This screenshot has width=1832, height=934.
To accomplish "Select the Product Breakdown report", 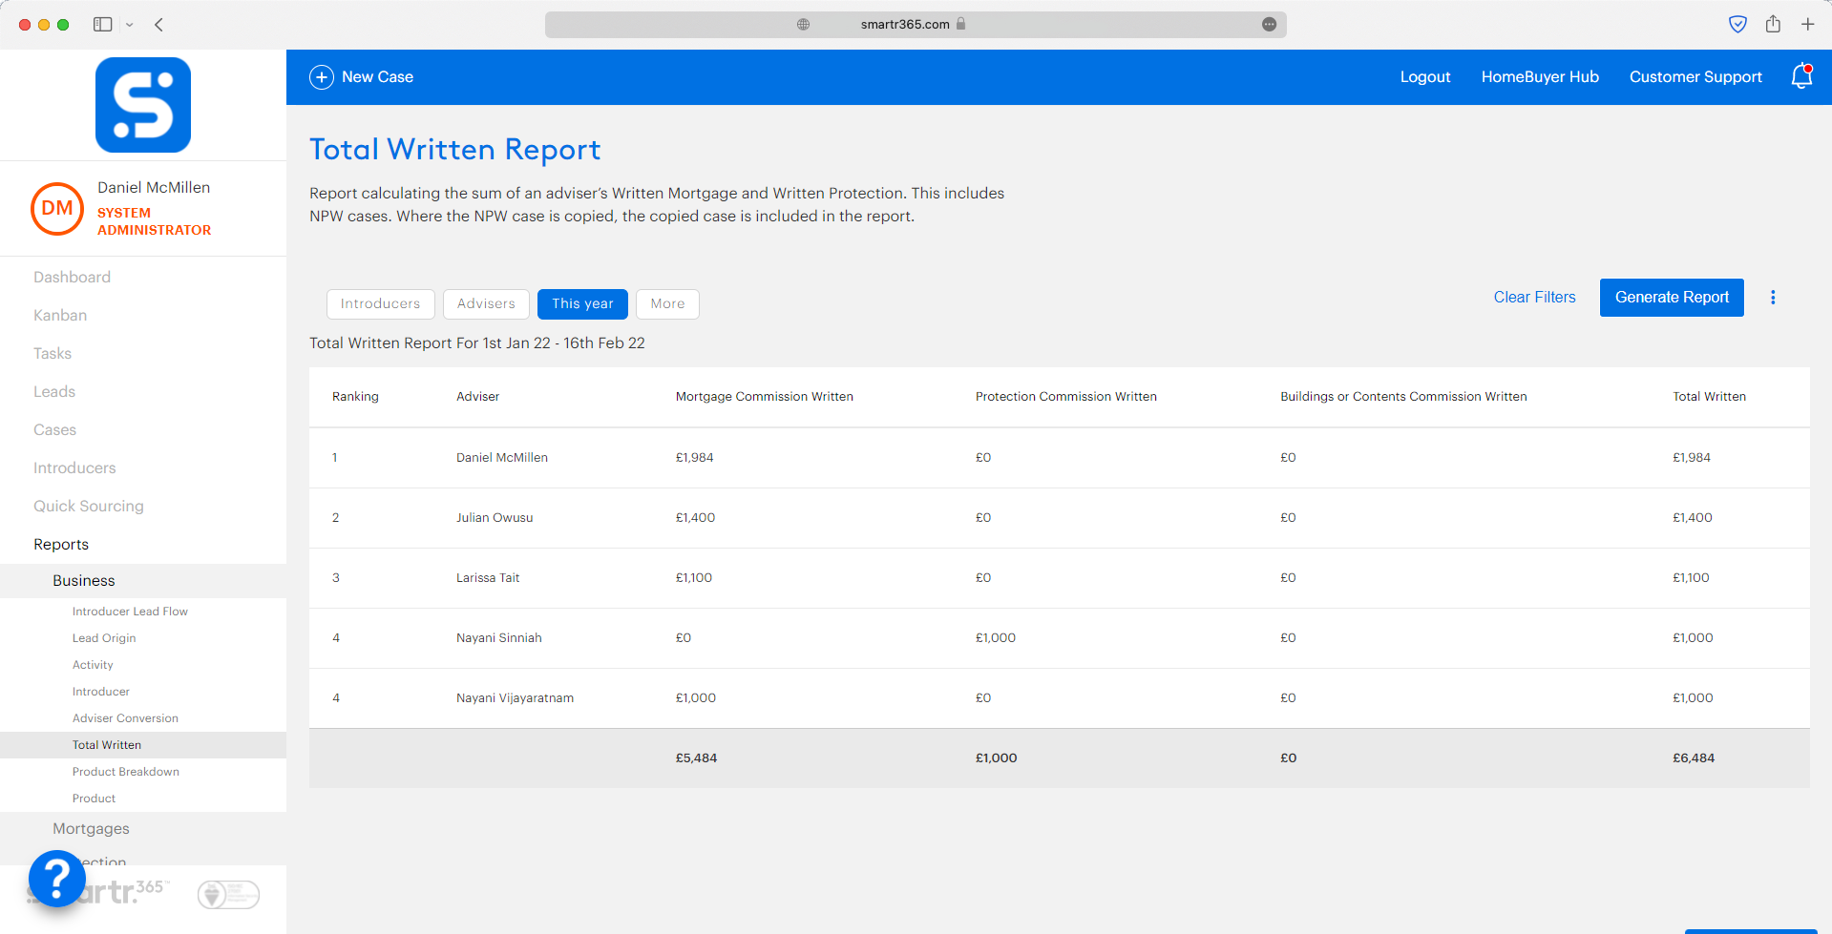I will point(126,772).
